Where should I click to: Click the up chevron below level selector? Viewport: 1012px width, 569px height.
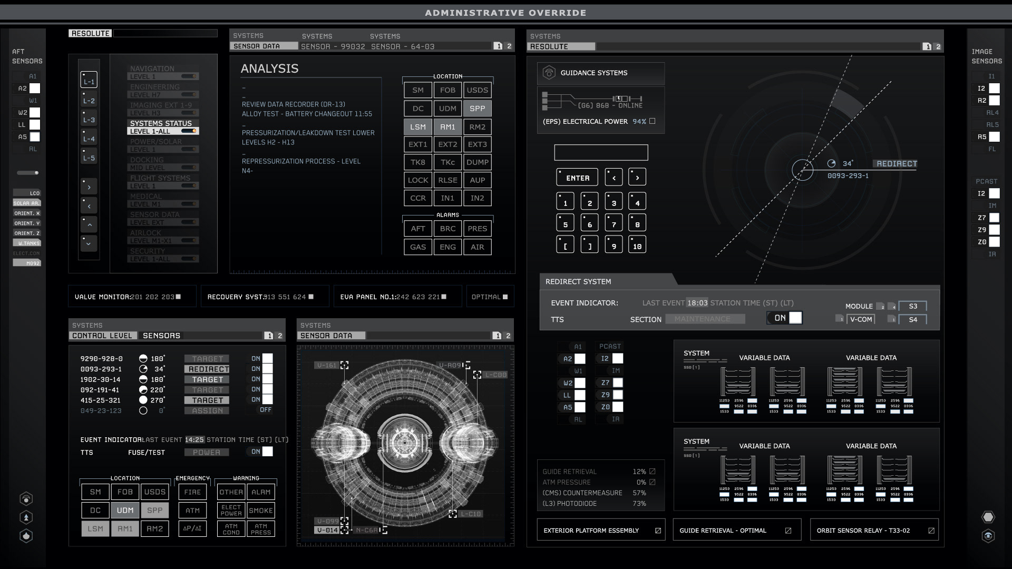[x=89, y=225]
